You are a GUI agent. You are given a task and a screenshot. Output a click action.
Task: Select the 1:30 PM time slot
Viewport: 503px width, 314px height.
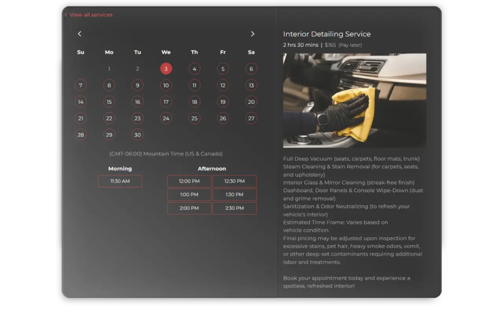point(234,195)
